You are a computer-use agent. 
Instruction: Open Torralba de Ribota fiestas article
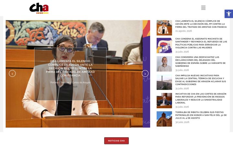point(201,115)
